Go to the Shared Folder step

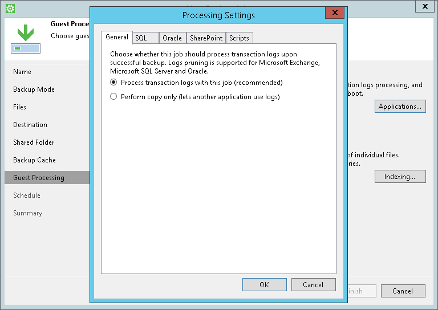34,142
